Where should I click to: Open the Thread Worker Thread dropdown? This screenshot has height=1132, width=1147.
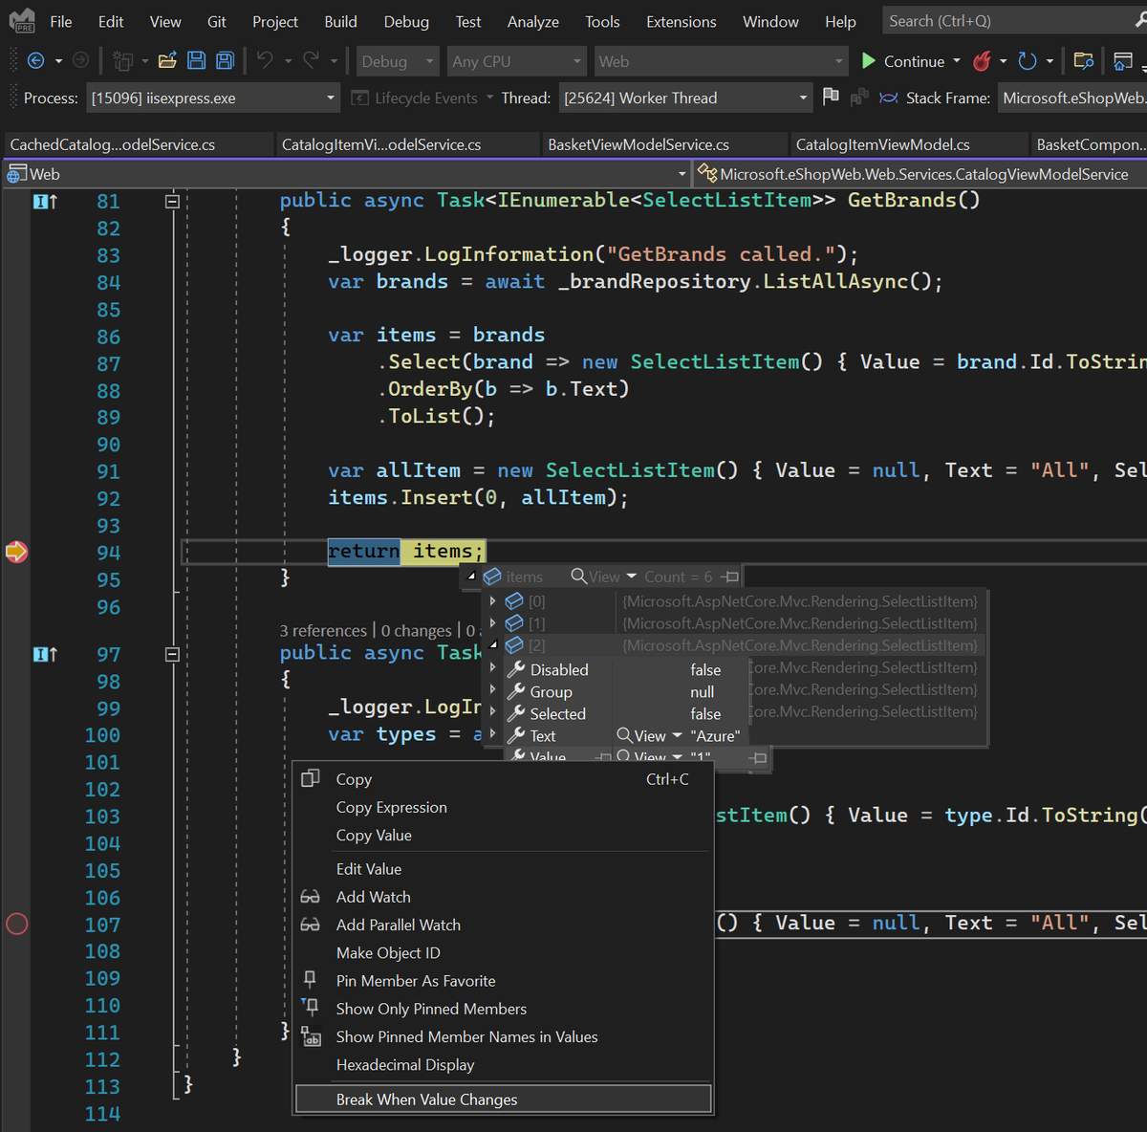coord(684,98)
